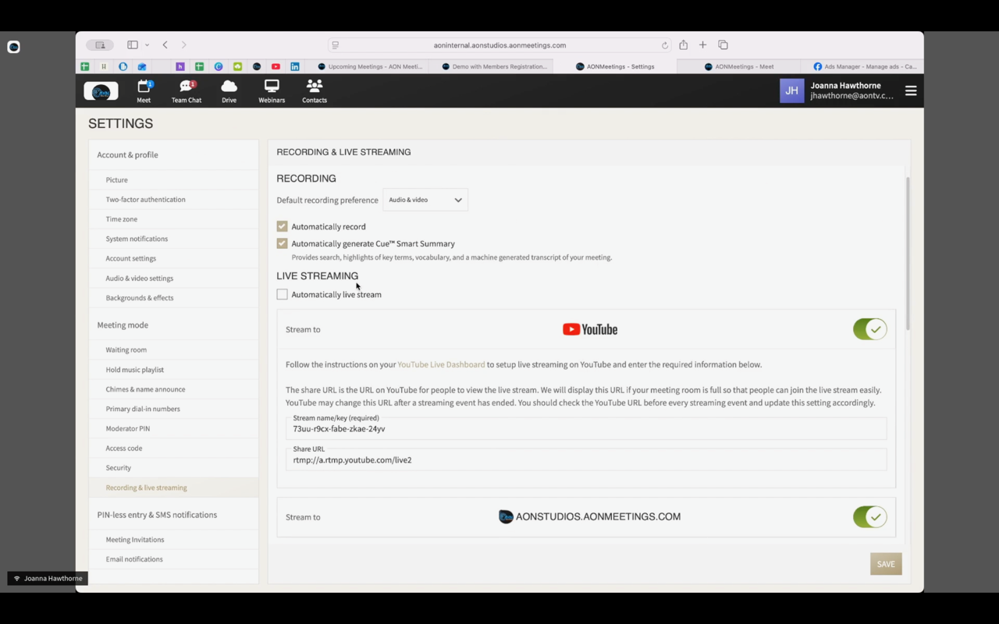
Task: Open the hamburger menu at top right
Action: 910,91
